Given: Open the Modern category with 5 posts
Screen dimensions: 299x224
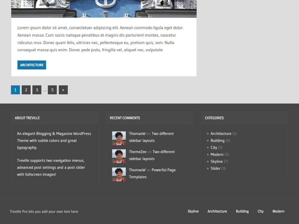Looking at the screenshot, I should tap(217, 154).
